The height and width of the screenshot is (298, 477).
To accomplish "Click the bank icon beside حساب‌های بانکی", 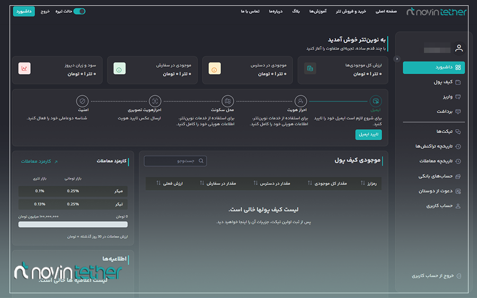I will click(458, 176).
